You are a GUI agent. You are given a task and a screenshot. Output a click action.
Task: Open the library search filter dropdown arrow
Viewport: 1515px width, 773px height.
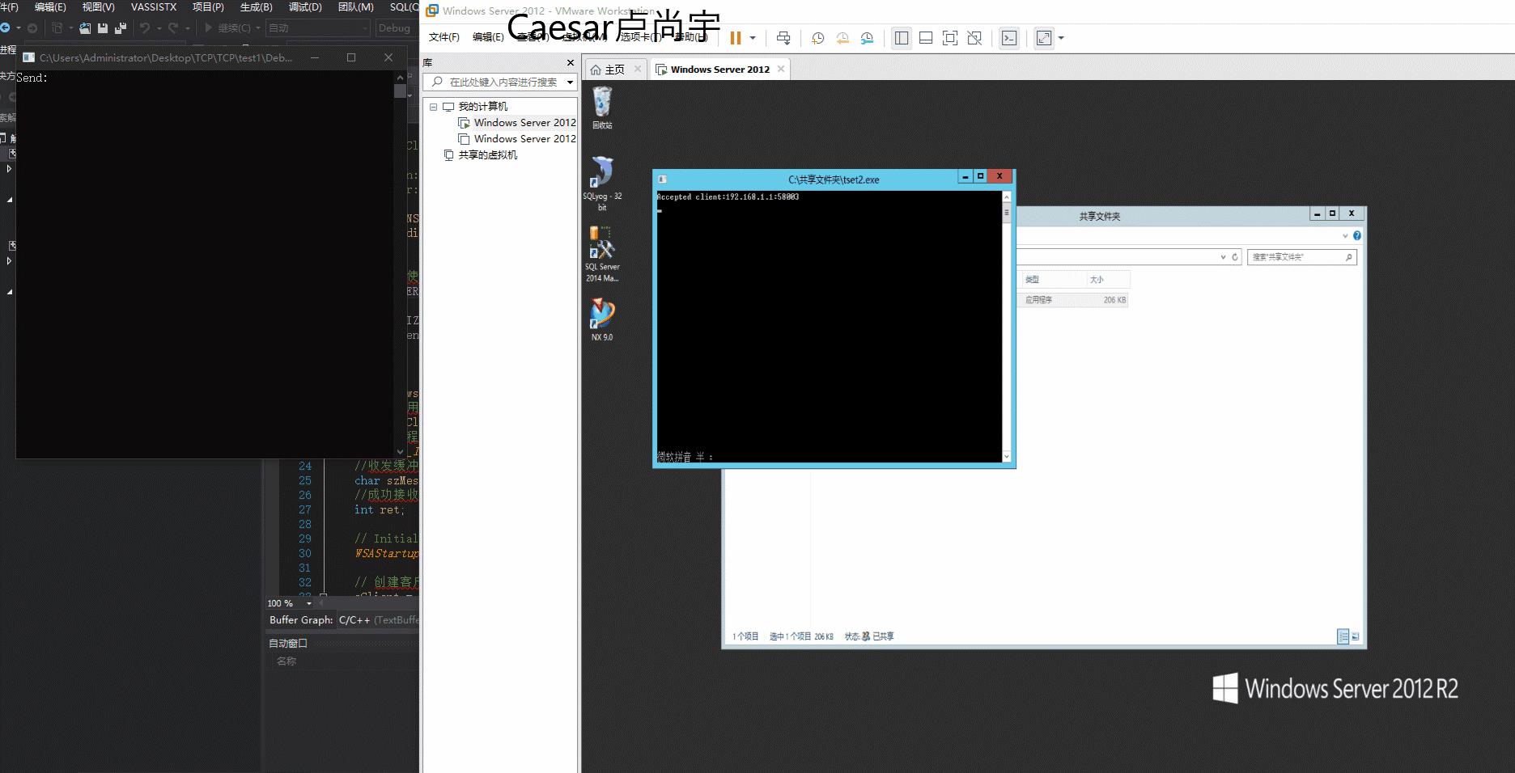(x=570, y=82)
